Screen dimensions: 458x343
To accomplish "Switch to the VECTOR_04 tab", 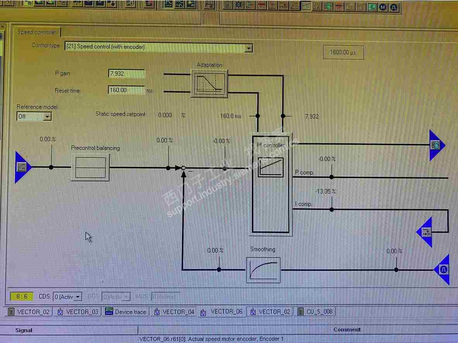I will [x=174, y=312].
